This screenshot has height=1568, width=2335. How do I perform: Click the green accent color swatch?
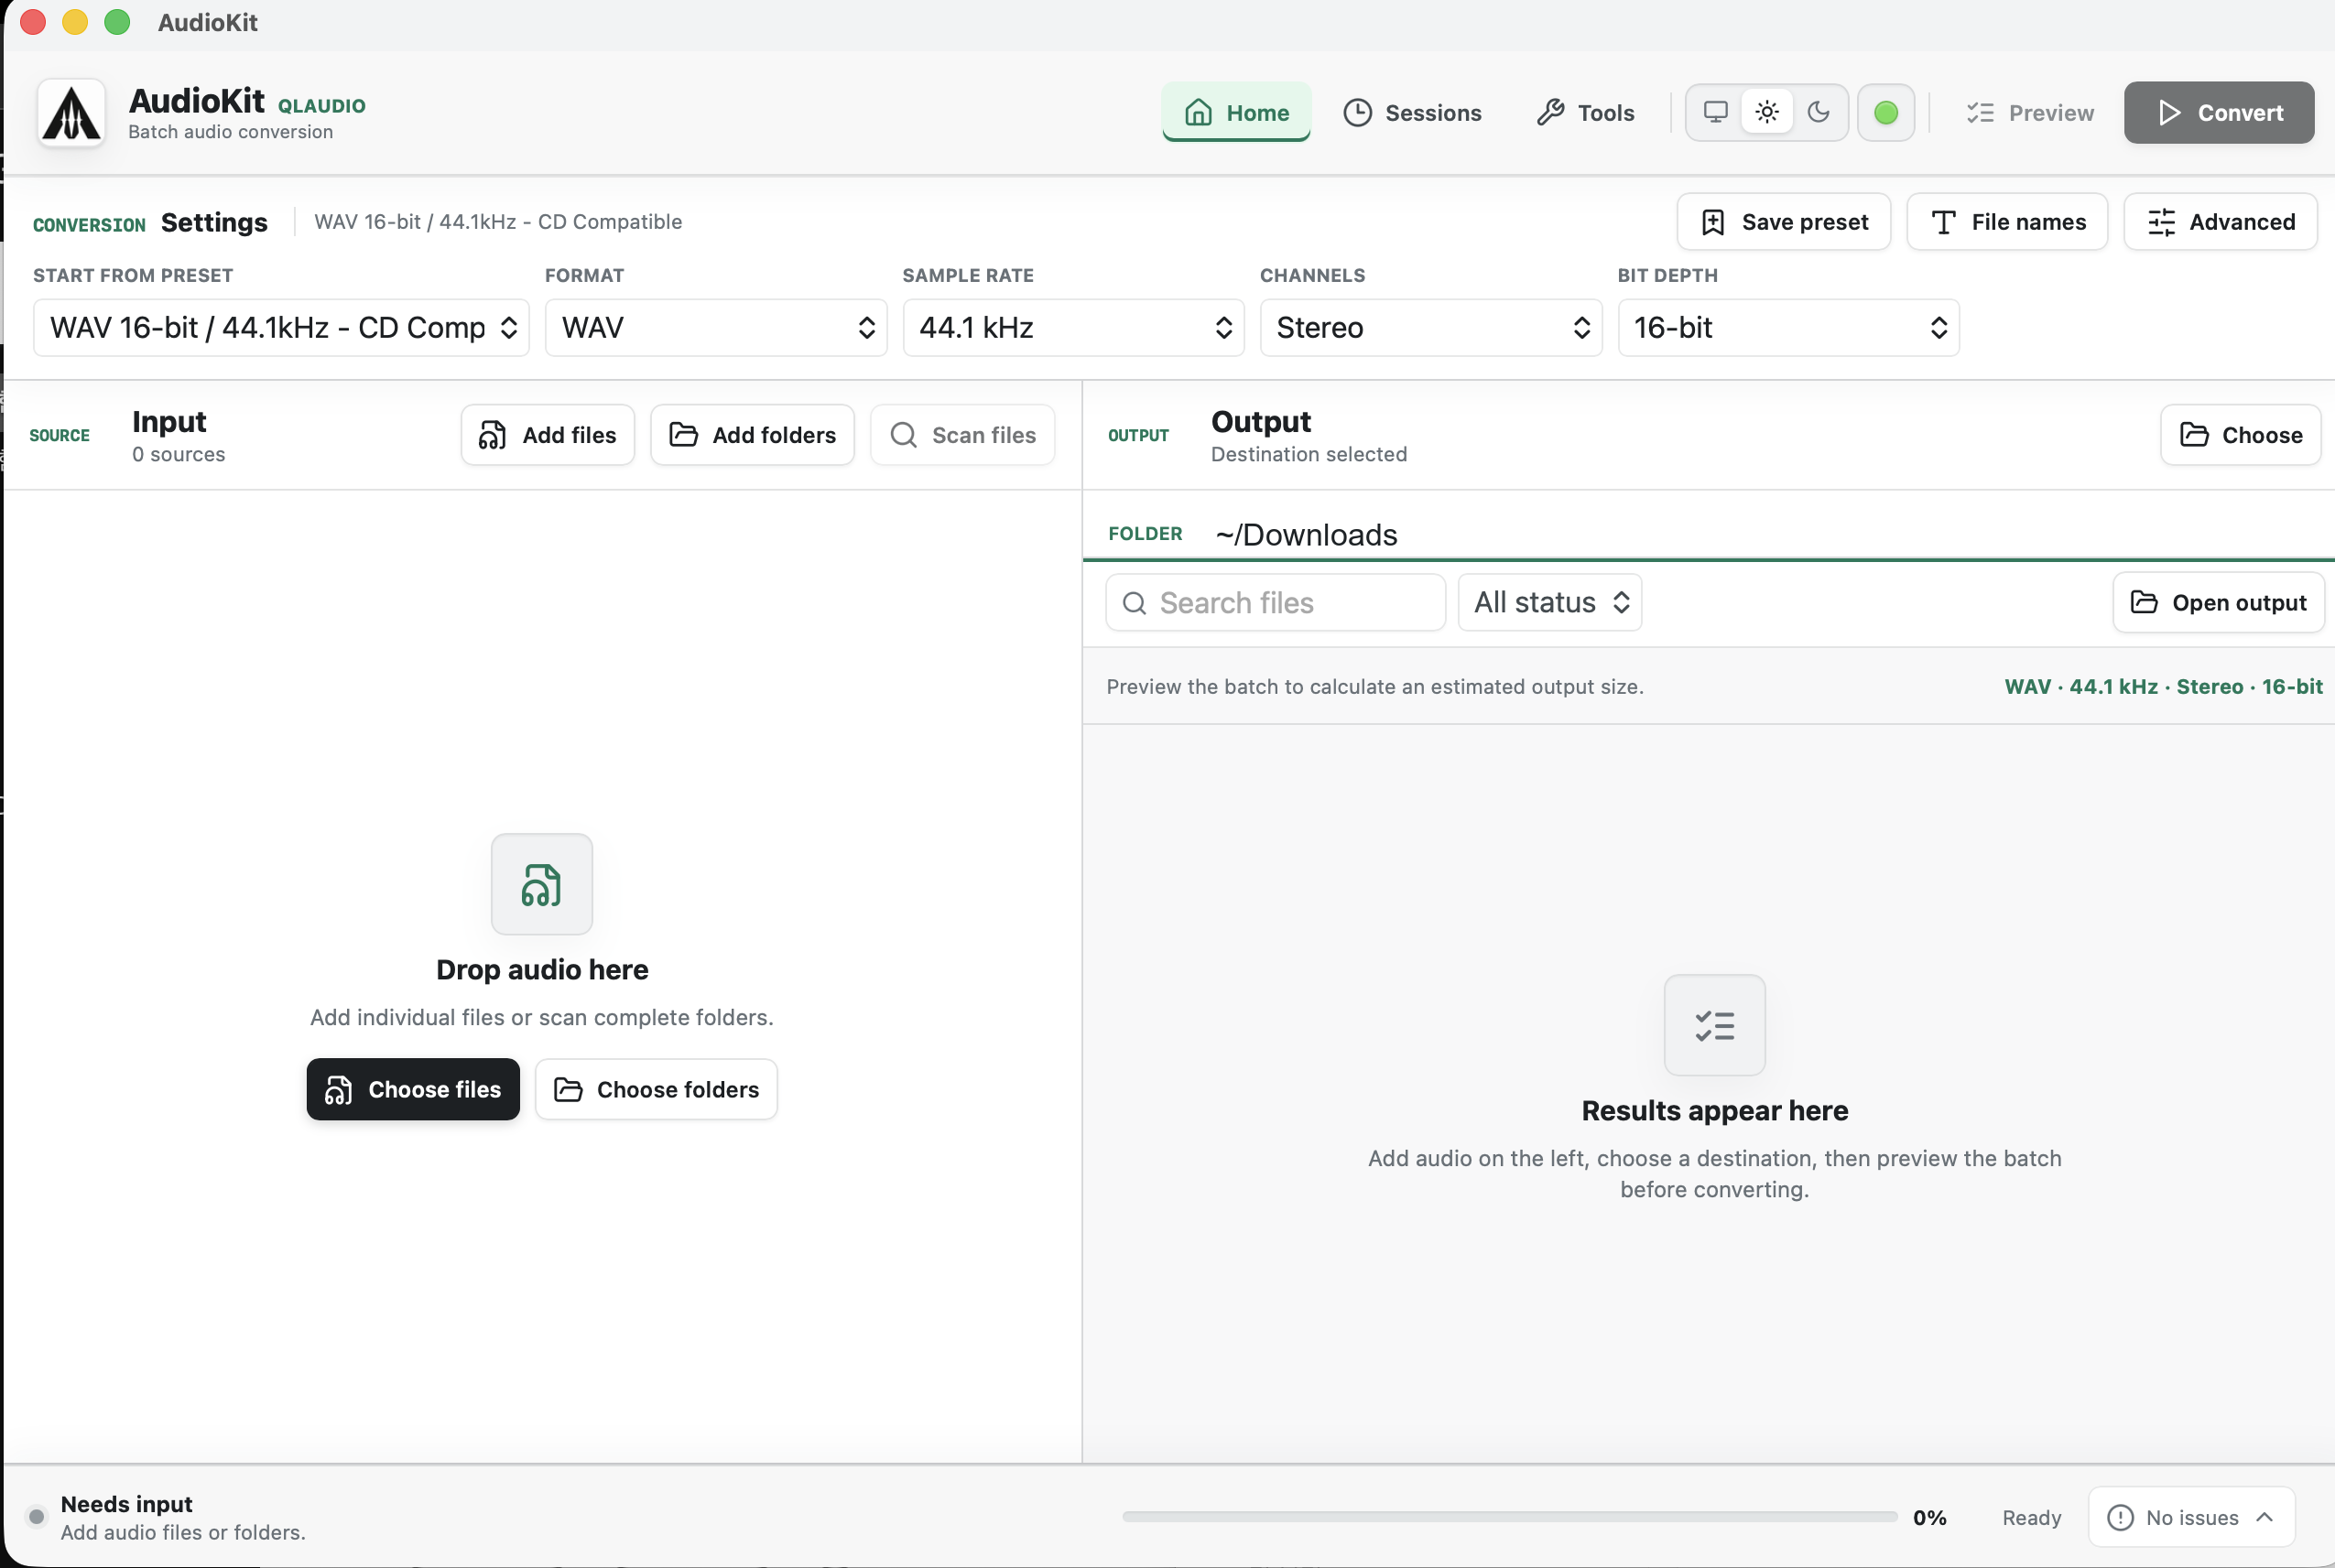pos(1885,112)
